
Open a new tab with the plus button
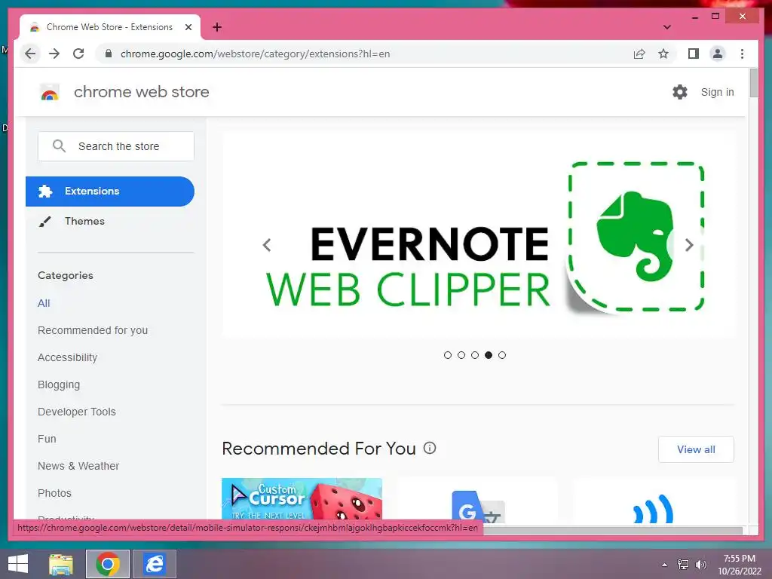coord(217,27)
